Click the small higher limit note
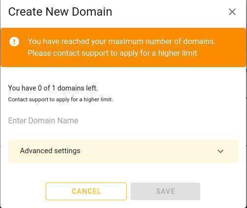Screen dimensions: 247x208 tap(60, 99)
